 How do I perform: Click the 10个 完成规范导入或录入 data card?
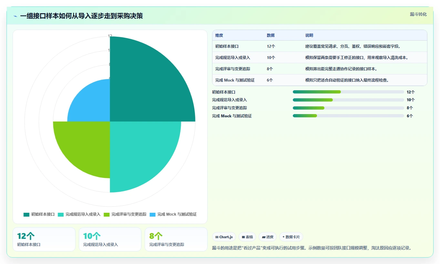point(110,240)
